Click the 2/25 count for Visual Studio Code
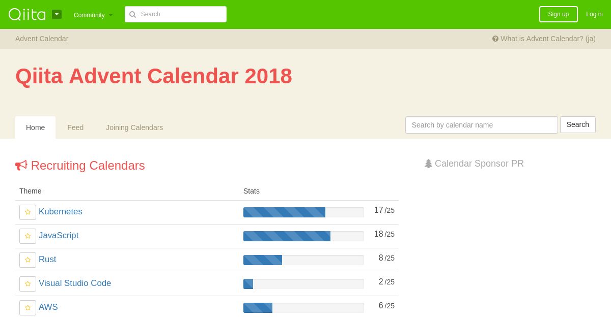This screenshot has height=320, width=611. 386,282
